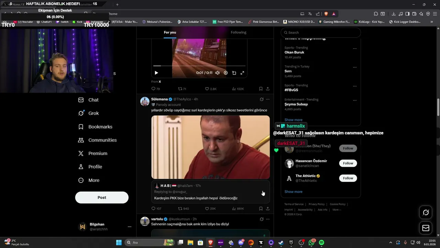Open the floating Grok button

click(426, 213)
